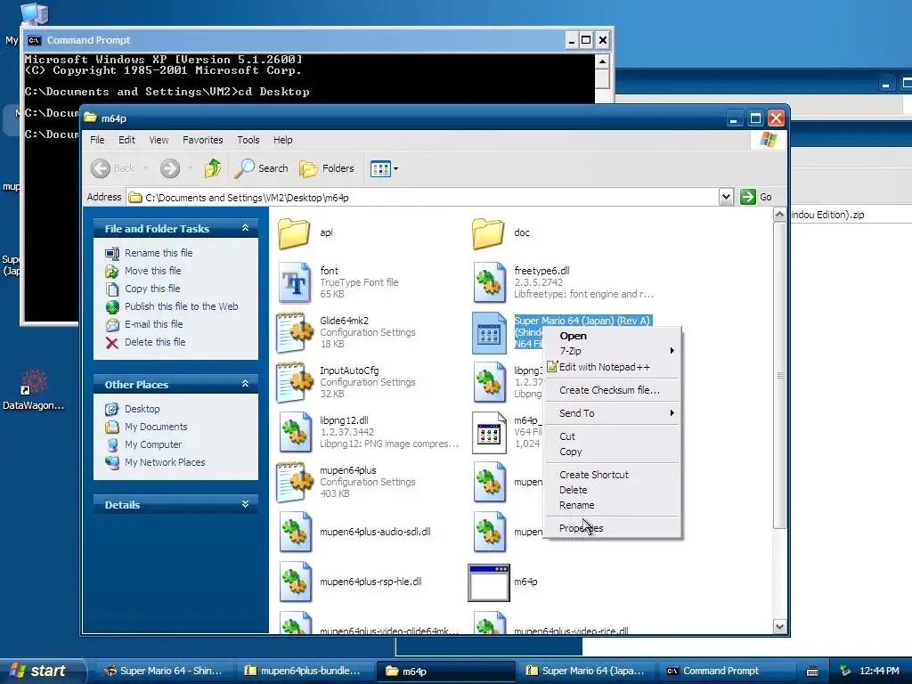Click the file list scroll down arrow
This screenshot has width=912, height=684.
pyautogui.click(x=780, y=626)
